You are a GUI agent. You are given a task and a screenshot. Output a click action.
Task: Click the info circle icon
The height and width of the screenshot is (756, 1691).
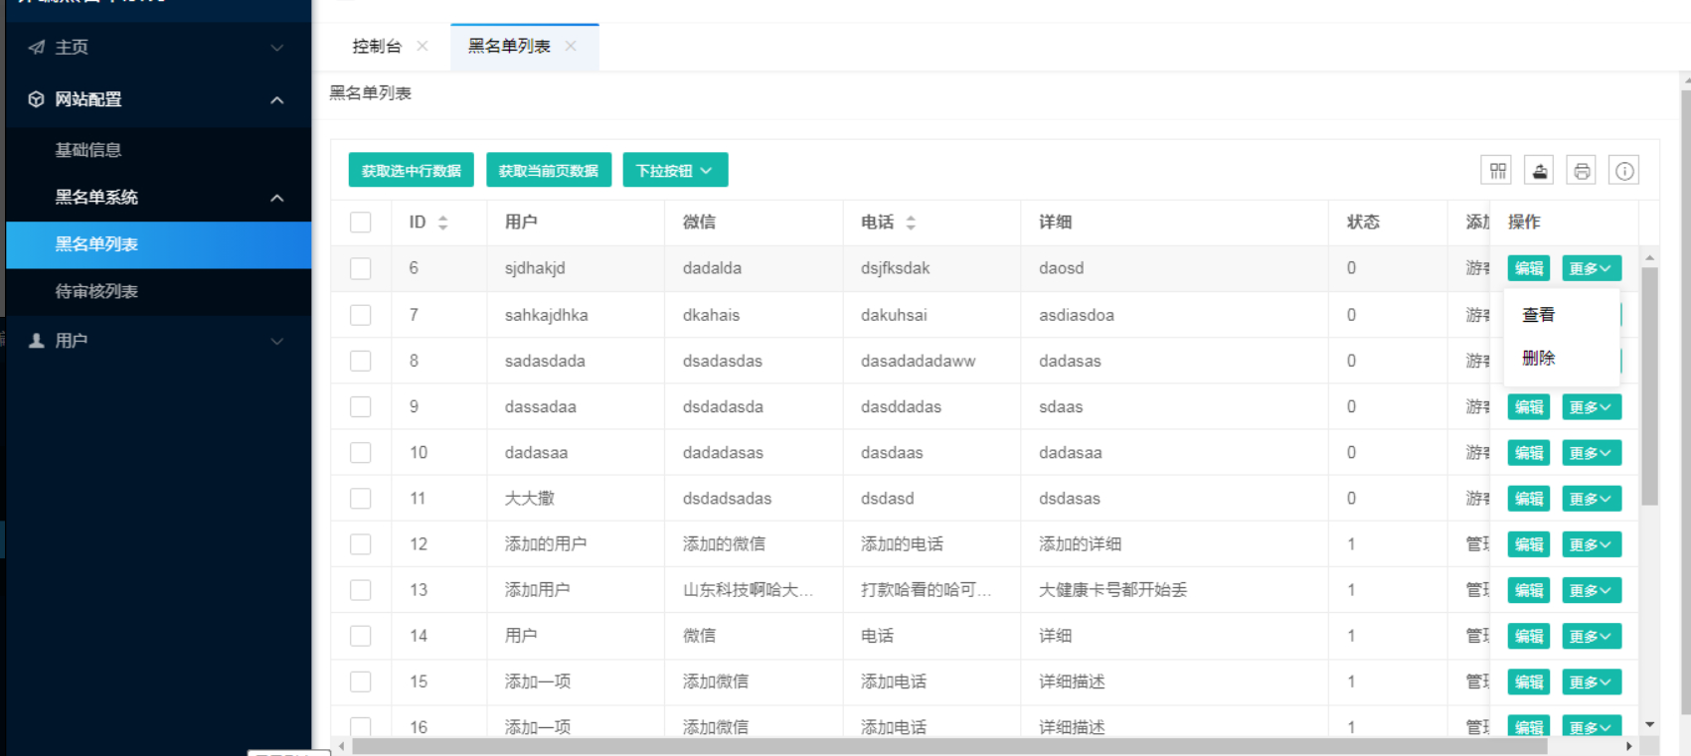(x=1624, y=171)
